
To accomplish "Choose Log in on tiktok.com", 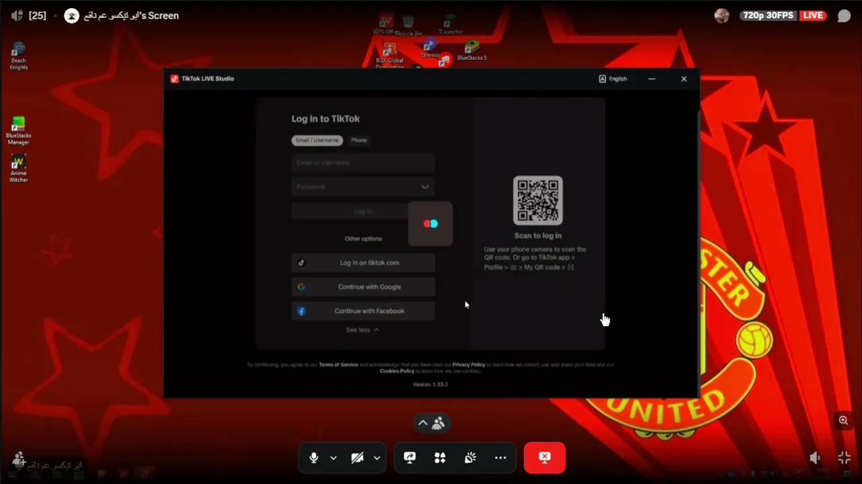I will [x=363, y=263].
